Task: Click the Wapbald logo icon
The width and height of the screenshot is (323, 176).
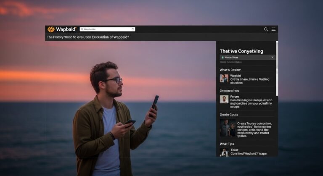Action: click(x=51, y=29)
